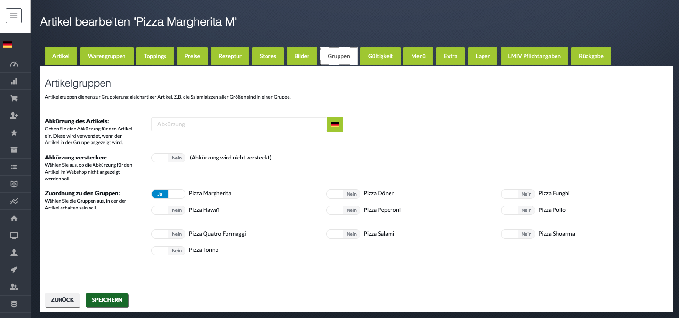Image resolution: width=679 pixels, height=318 pixels.
Task: Turn on the Pizza Shoarma group toggle
Action: coord(518,234)
